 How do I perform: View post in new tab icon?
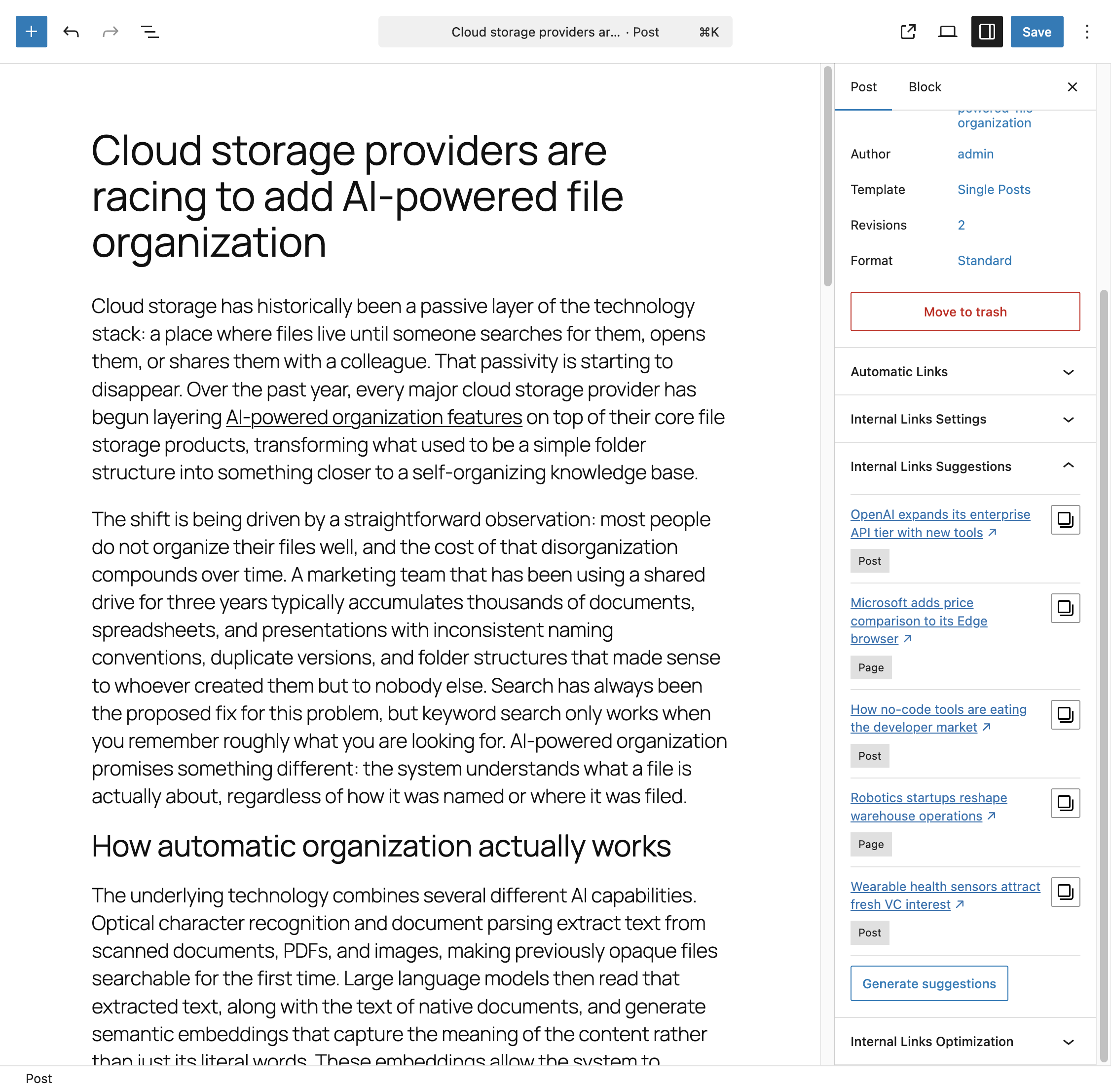908,32
